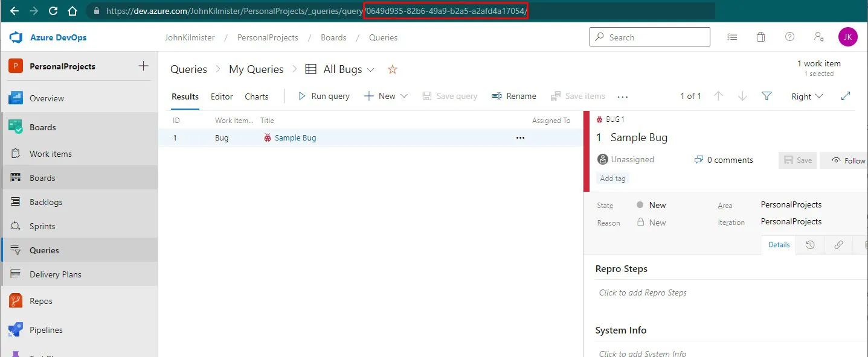The width and height of the screenshot is (868, 357).
Task: Open the user settings gear icon
Action: coord(818,37)
